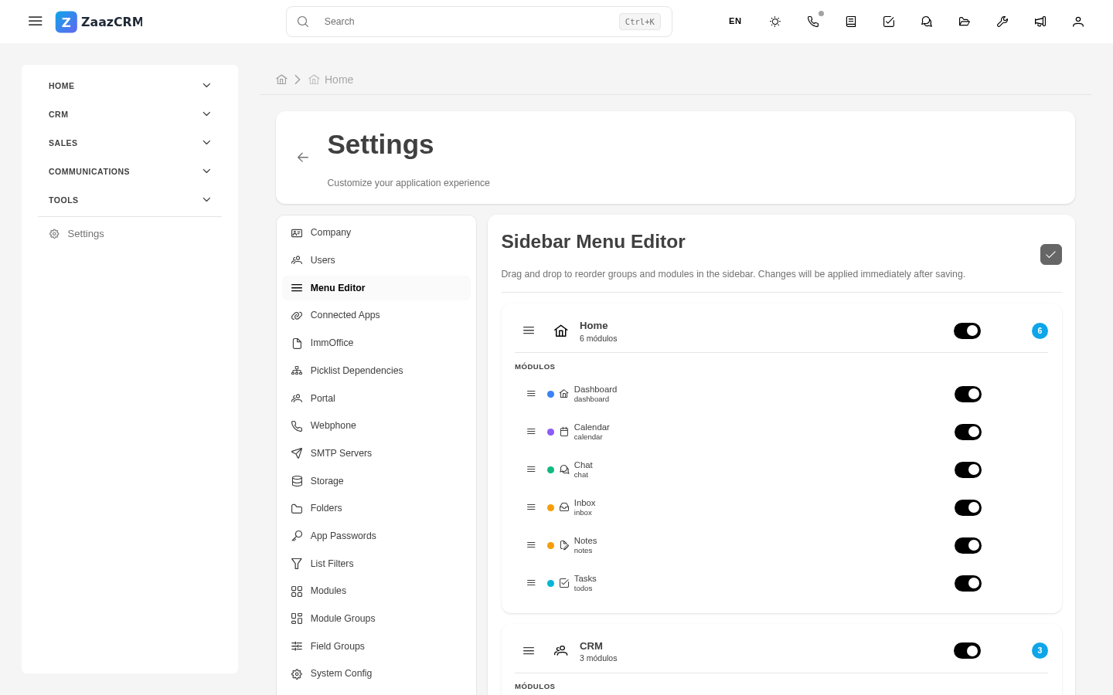
Task: Open System Config settings
Action: pyautogui.click(x=376, y=673)
